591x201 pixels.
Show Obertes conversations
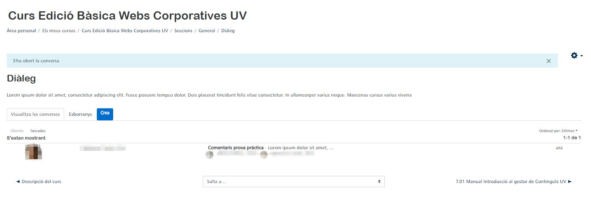pos(17,131)
